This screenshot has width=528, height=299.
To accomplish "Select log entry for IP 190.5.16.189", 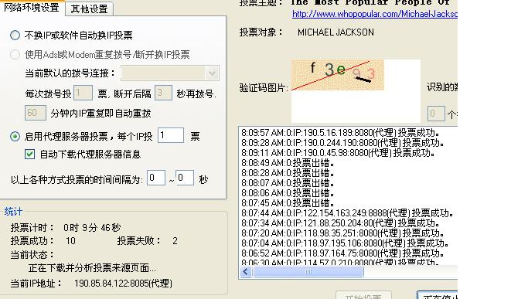I will [340, 133].
